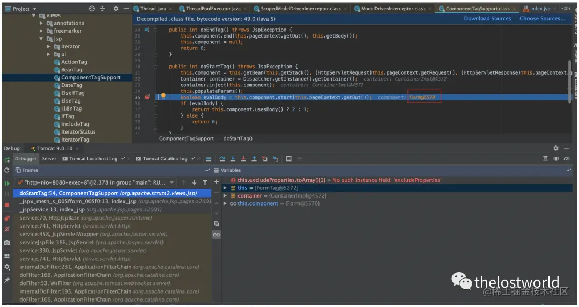The height and width of the screenshot is (307, 579).
Task: Add a new watch with plus icon
Action: pos(217,181)
